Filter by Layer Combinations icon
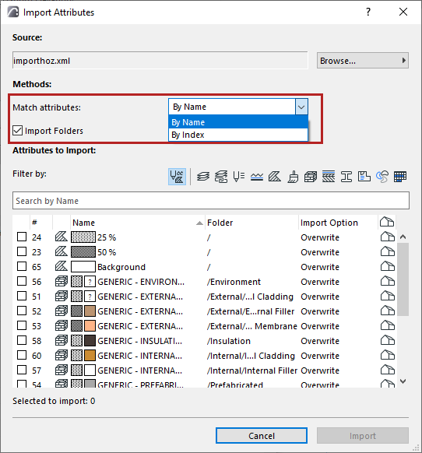The image size is (422, 453). (221, 177)
